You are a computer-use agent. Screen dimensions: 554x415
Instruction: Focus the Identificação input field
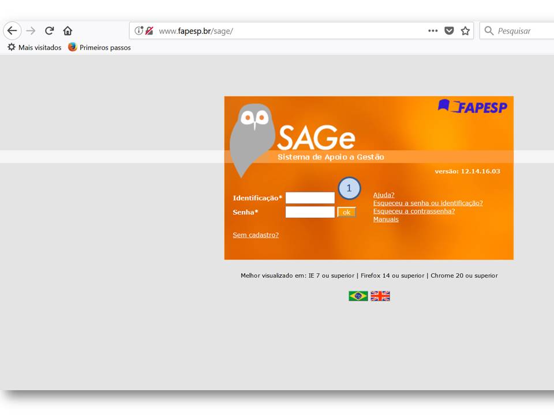pos(310,198)
